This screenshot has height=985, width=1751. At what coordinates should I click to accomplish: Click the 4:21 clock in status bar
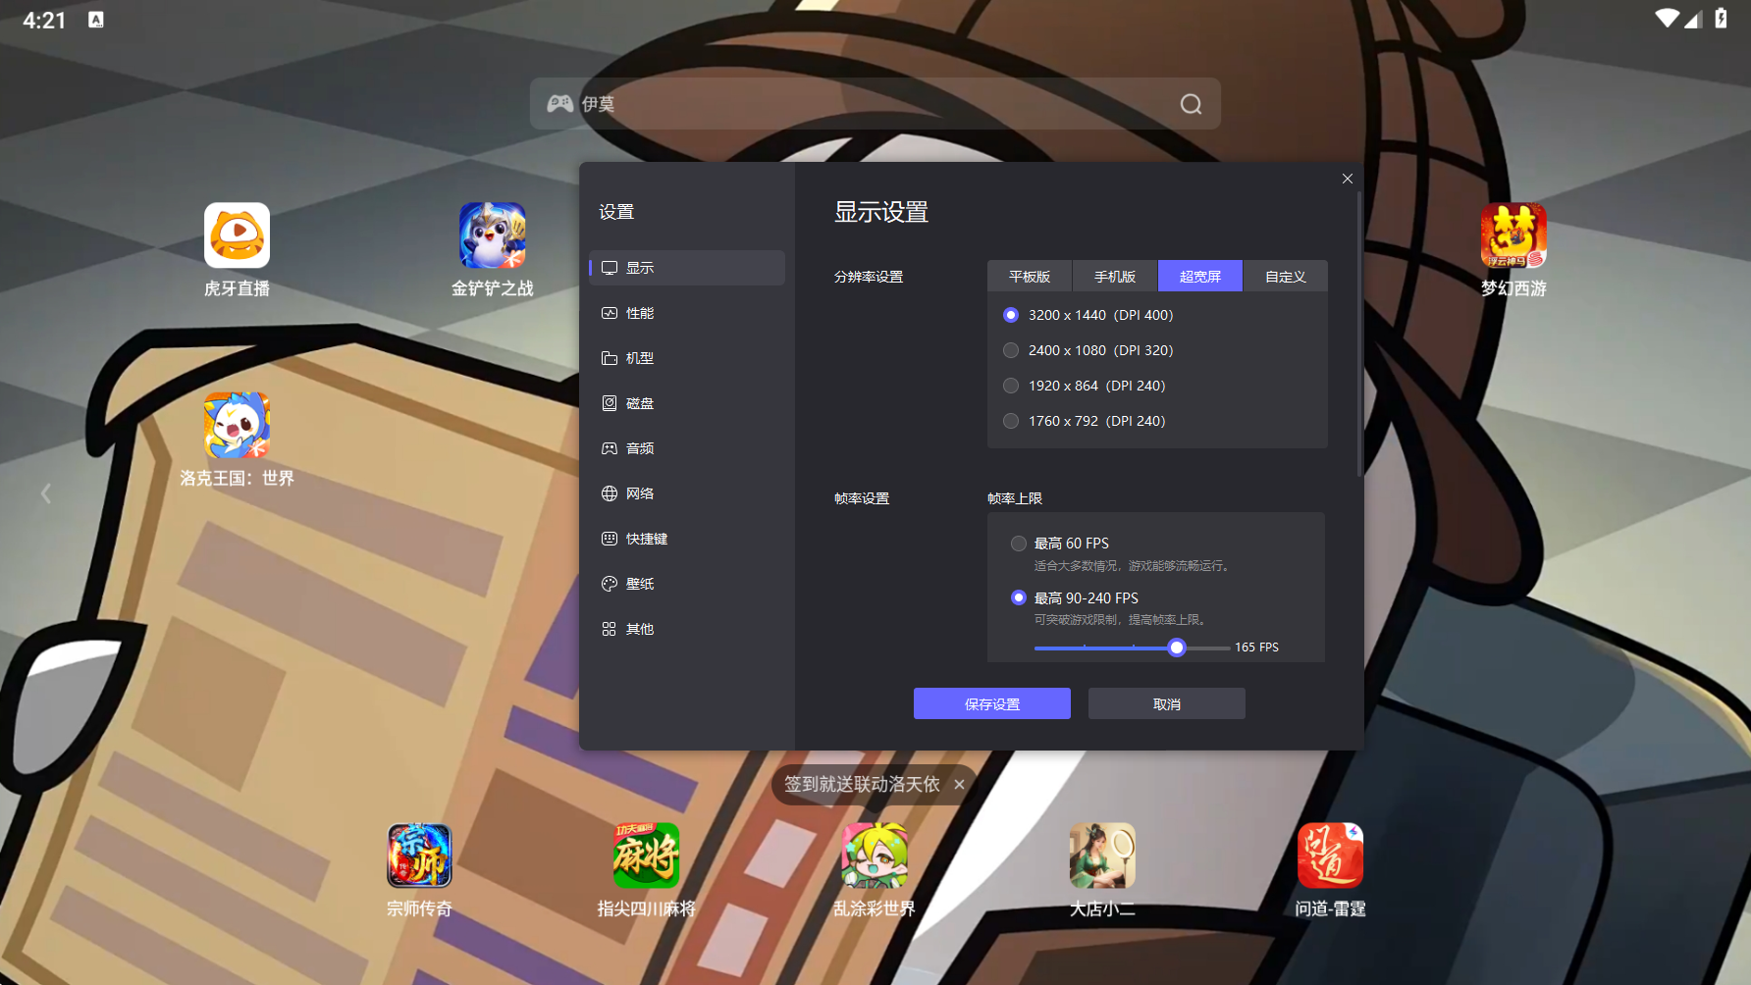tap(44, 20)
